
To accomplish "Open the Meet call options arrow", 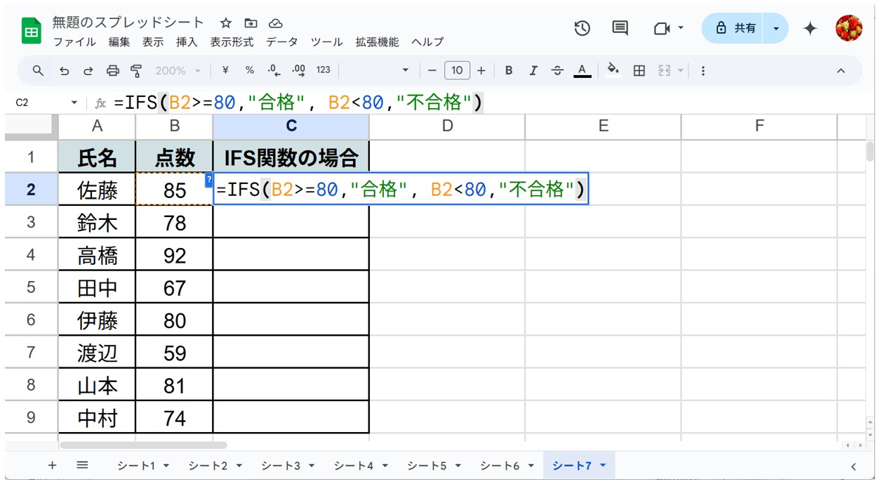I will 681,28.
